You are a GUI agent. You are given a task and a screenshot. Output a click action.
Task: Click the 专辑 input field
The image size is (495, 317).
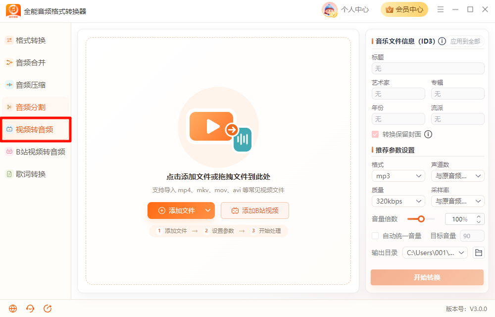(457, 94)
